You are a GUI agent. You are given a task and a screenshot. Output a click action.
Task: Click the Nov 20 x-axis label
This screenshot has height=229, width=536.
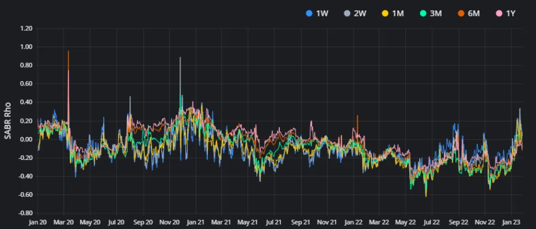[x=170, y=221]
